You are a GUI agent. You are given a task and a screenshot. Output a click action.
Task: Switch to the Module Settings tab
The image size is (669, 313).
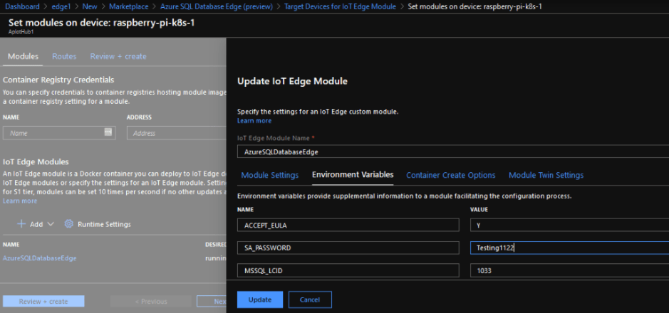(x=269, y=175)
